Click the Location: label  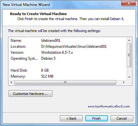18,47
